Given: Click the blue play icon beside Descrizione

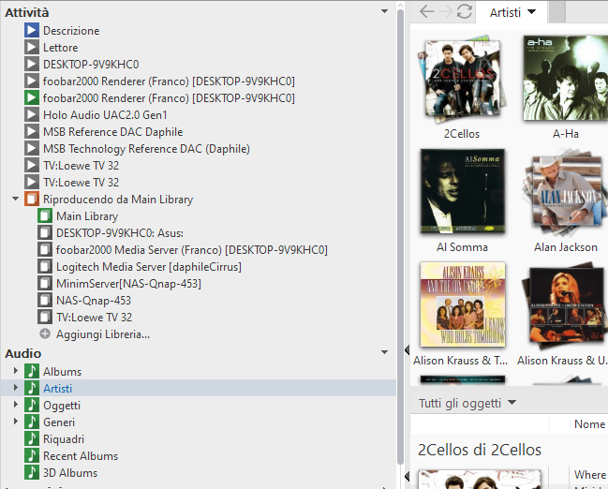Looking at the screenshot, I should [32, 30].
